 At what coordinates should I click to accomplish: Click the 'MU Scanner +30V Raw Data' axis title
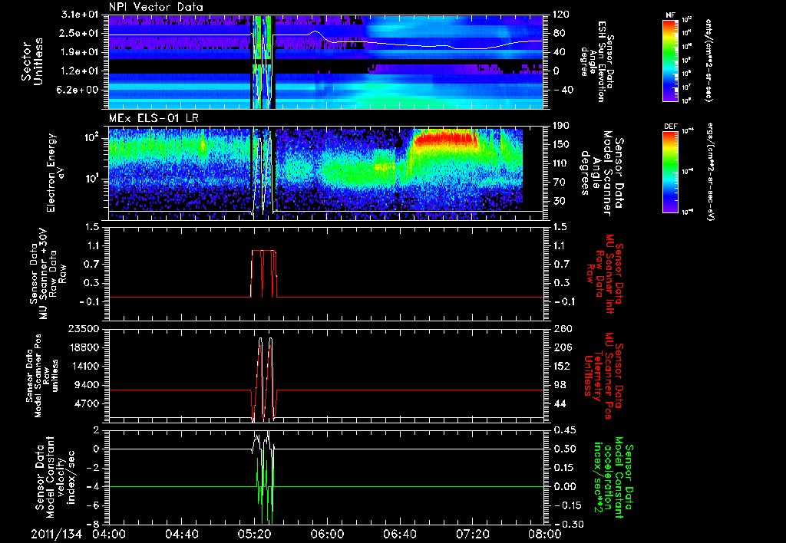pyautogui.click(x=48, y=273)
